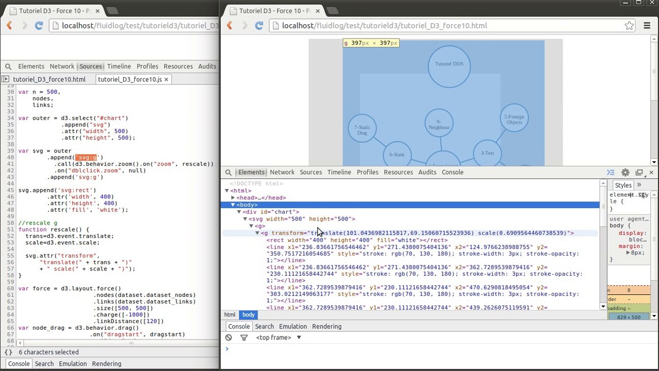Open new tab in right browser window

point(333,10)
